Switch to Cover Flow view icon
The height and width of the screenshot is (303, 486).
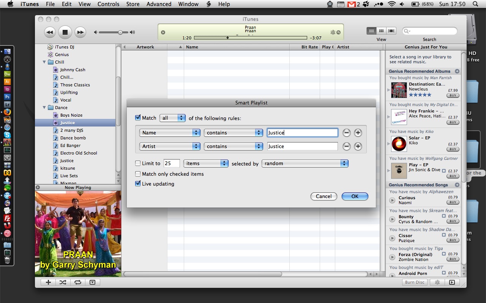click(391, 31)
